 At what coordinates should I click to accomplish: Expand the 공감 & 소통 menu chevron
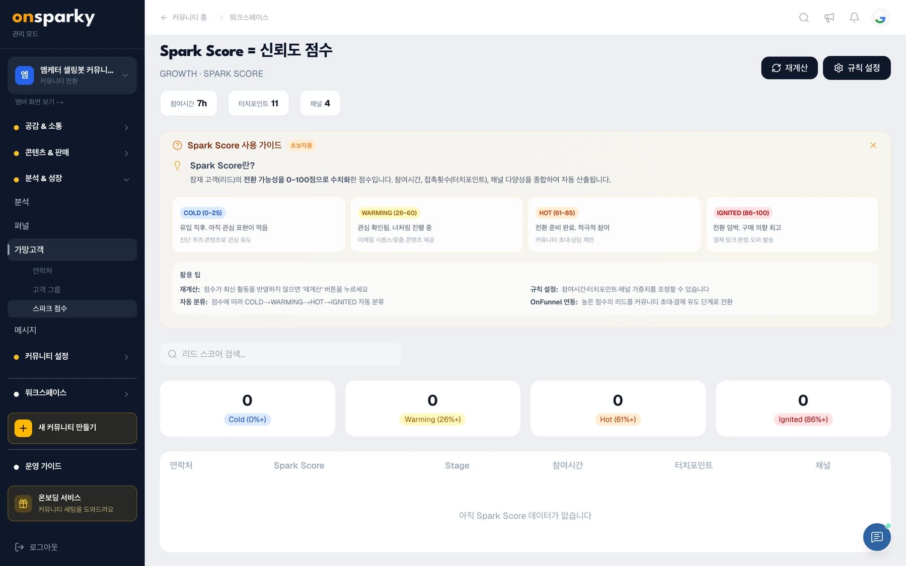[x=126, y=127]
